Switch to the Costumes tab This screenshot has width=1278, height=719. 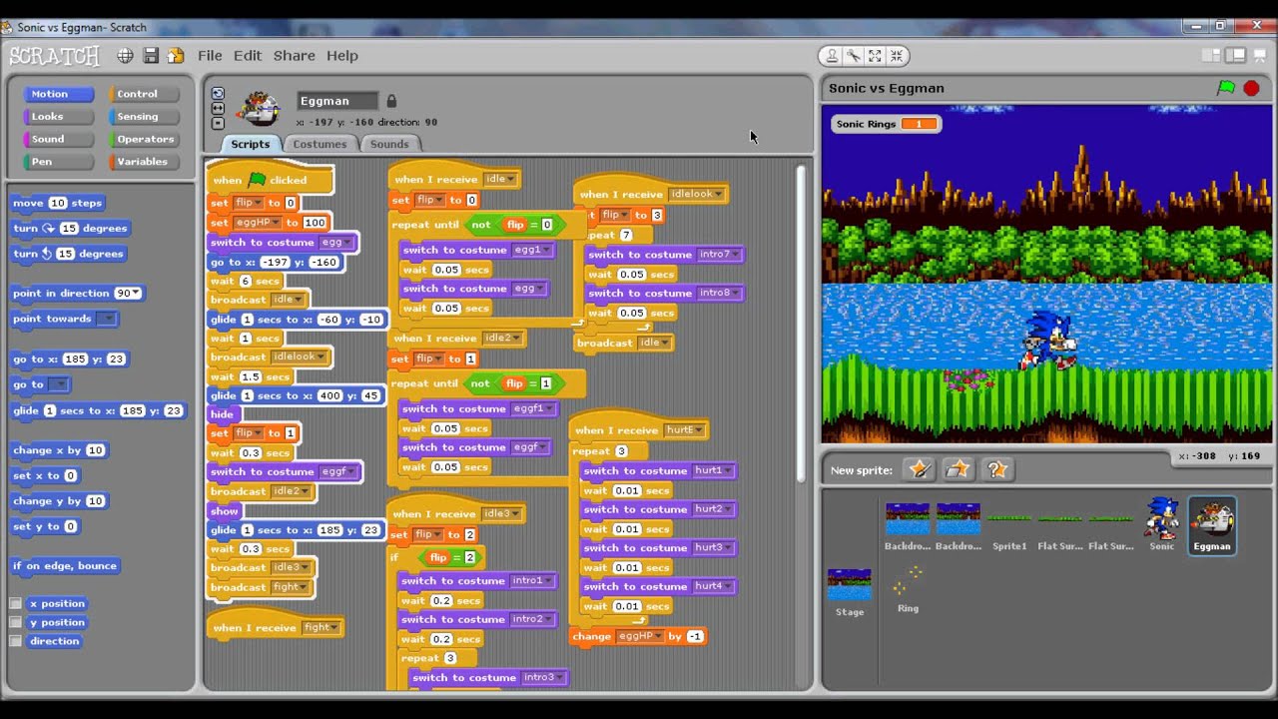point(319,144)
